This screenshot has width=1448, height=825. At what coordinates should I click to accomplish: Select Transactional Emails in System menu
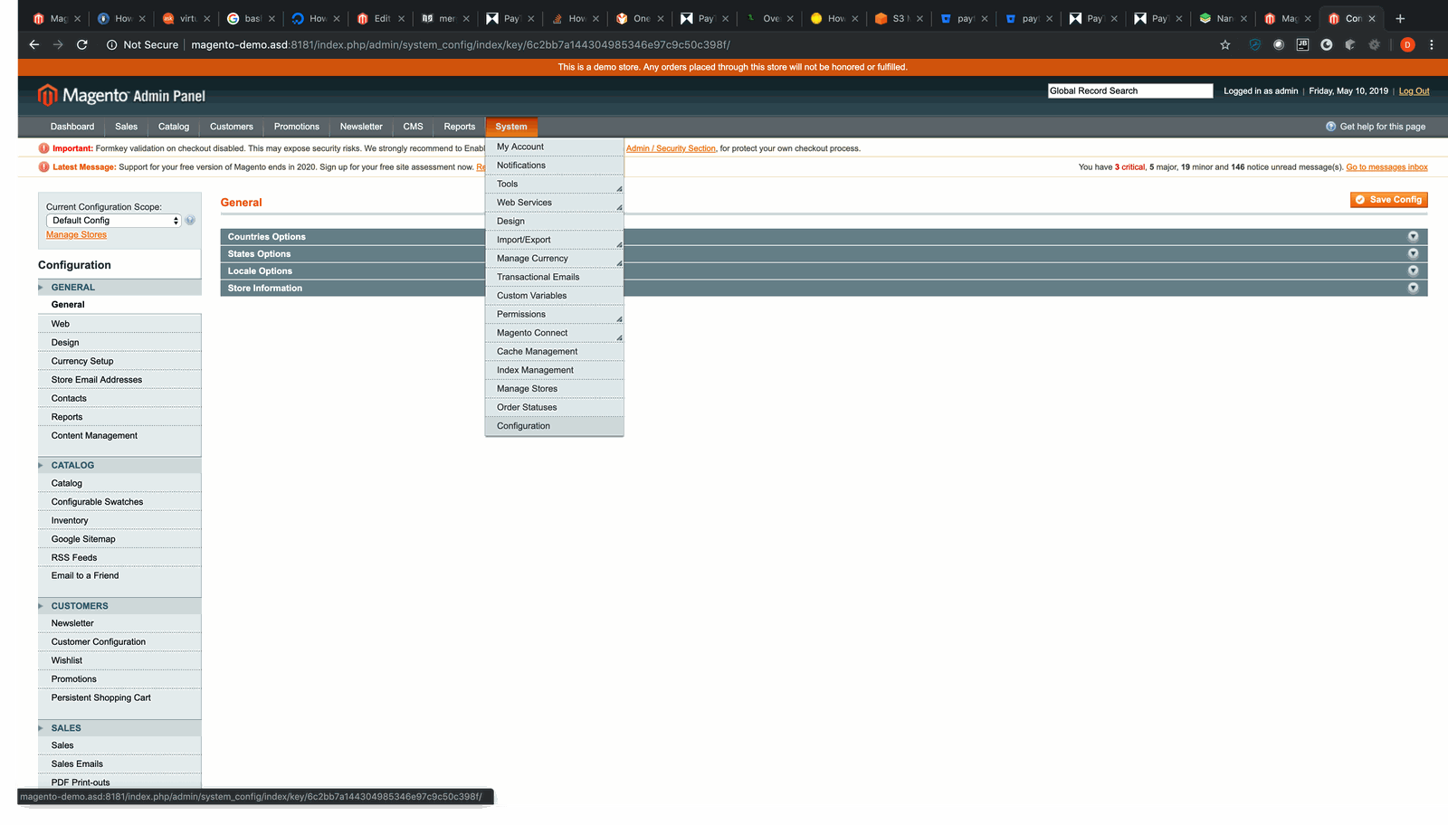[554, 277]
